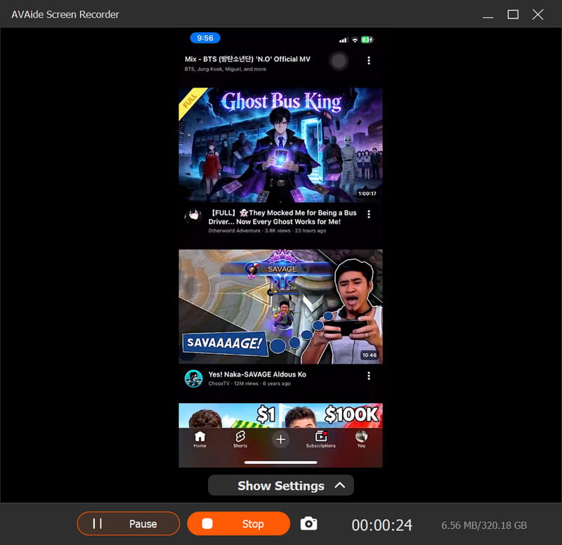Take a snapshot with the camera icon

tap(308, 523)
